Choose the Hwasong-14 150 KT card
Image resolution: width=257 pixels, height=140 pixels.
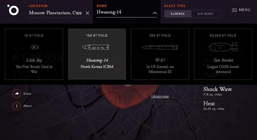tap(97, 54)
